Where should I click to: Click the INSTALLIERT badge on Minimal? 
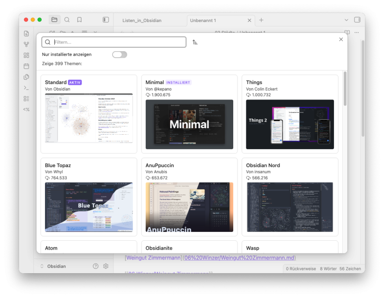tap(178, 83)
